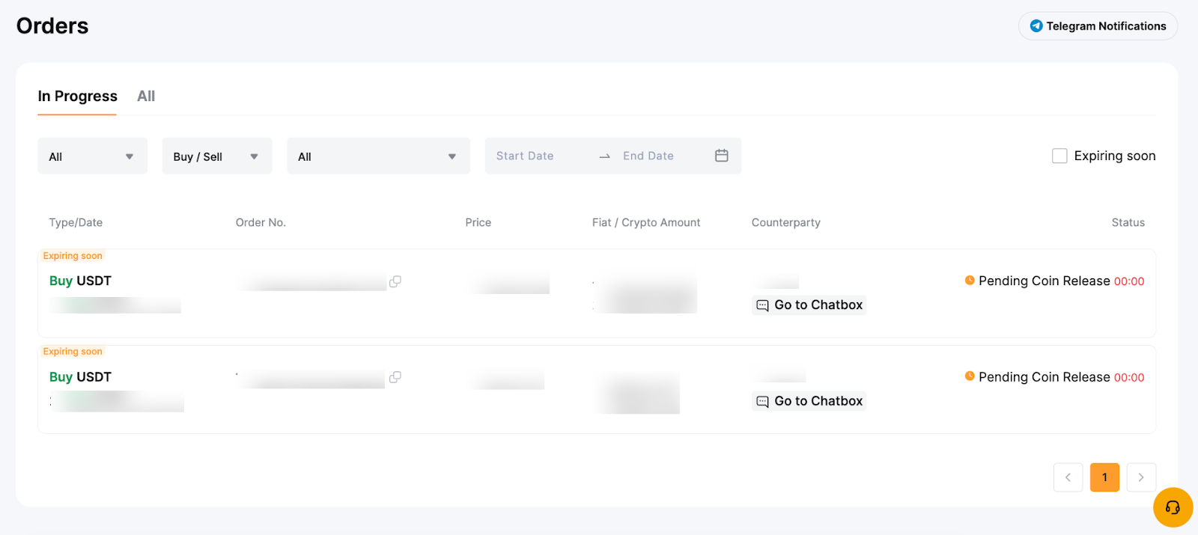Enable the Expiring soon checkbox
Image resolution: width=1198 pixels, height=535 pixels.
tap(1059, 156)
